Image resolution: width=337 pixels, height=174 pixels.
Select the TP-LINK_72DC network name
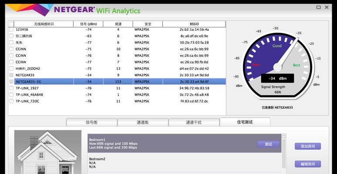[27, 101]
